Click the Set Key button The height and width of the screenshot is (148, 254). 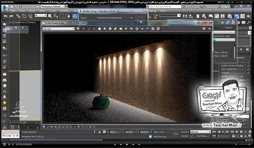coord(185,136)
